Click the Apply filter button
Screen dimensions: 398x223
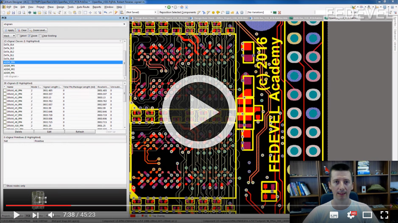click(x=9, y=30)
